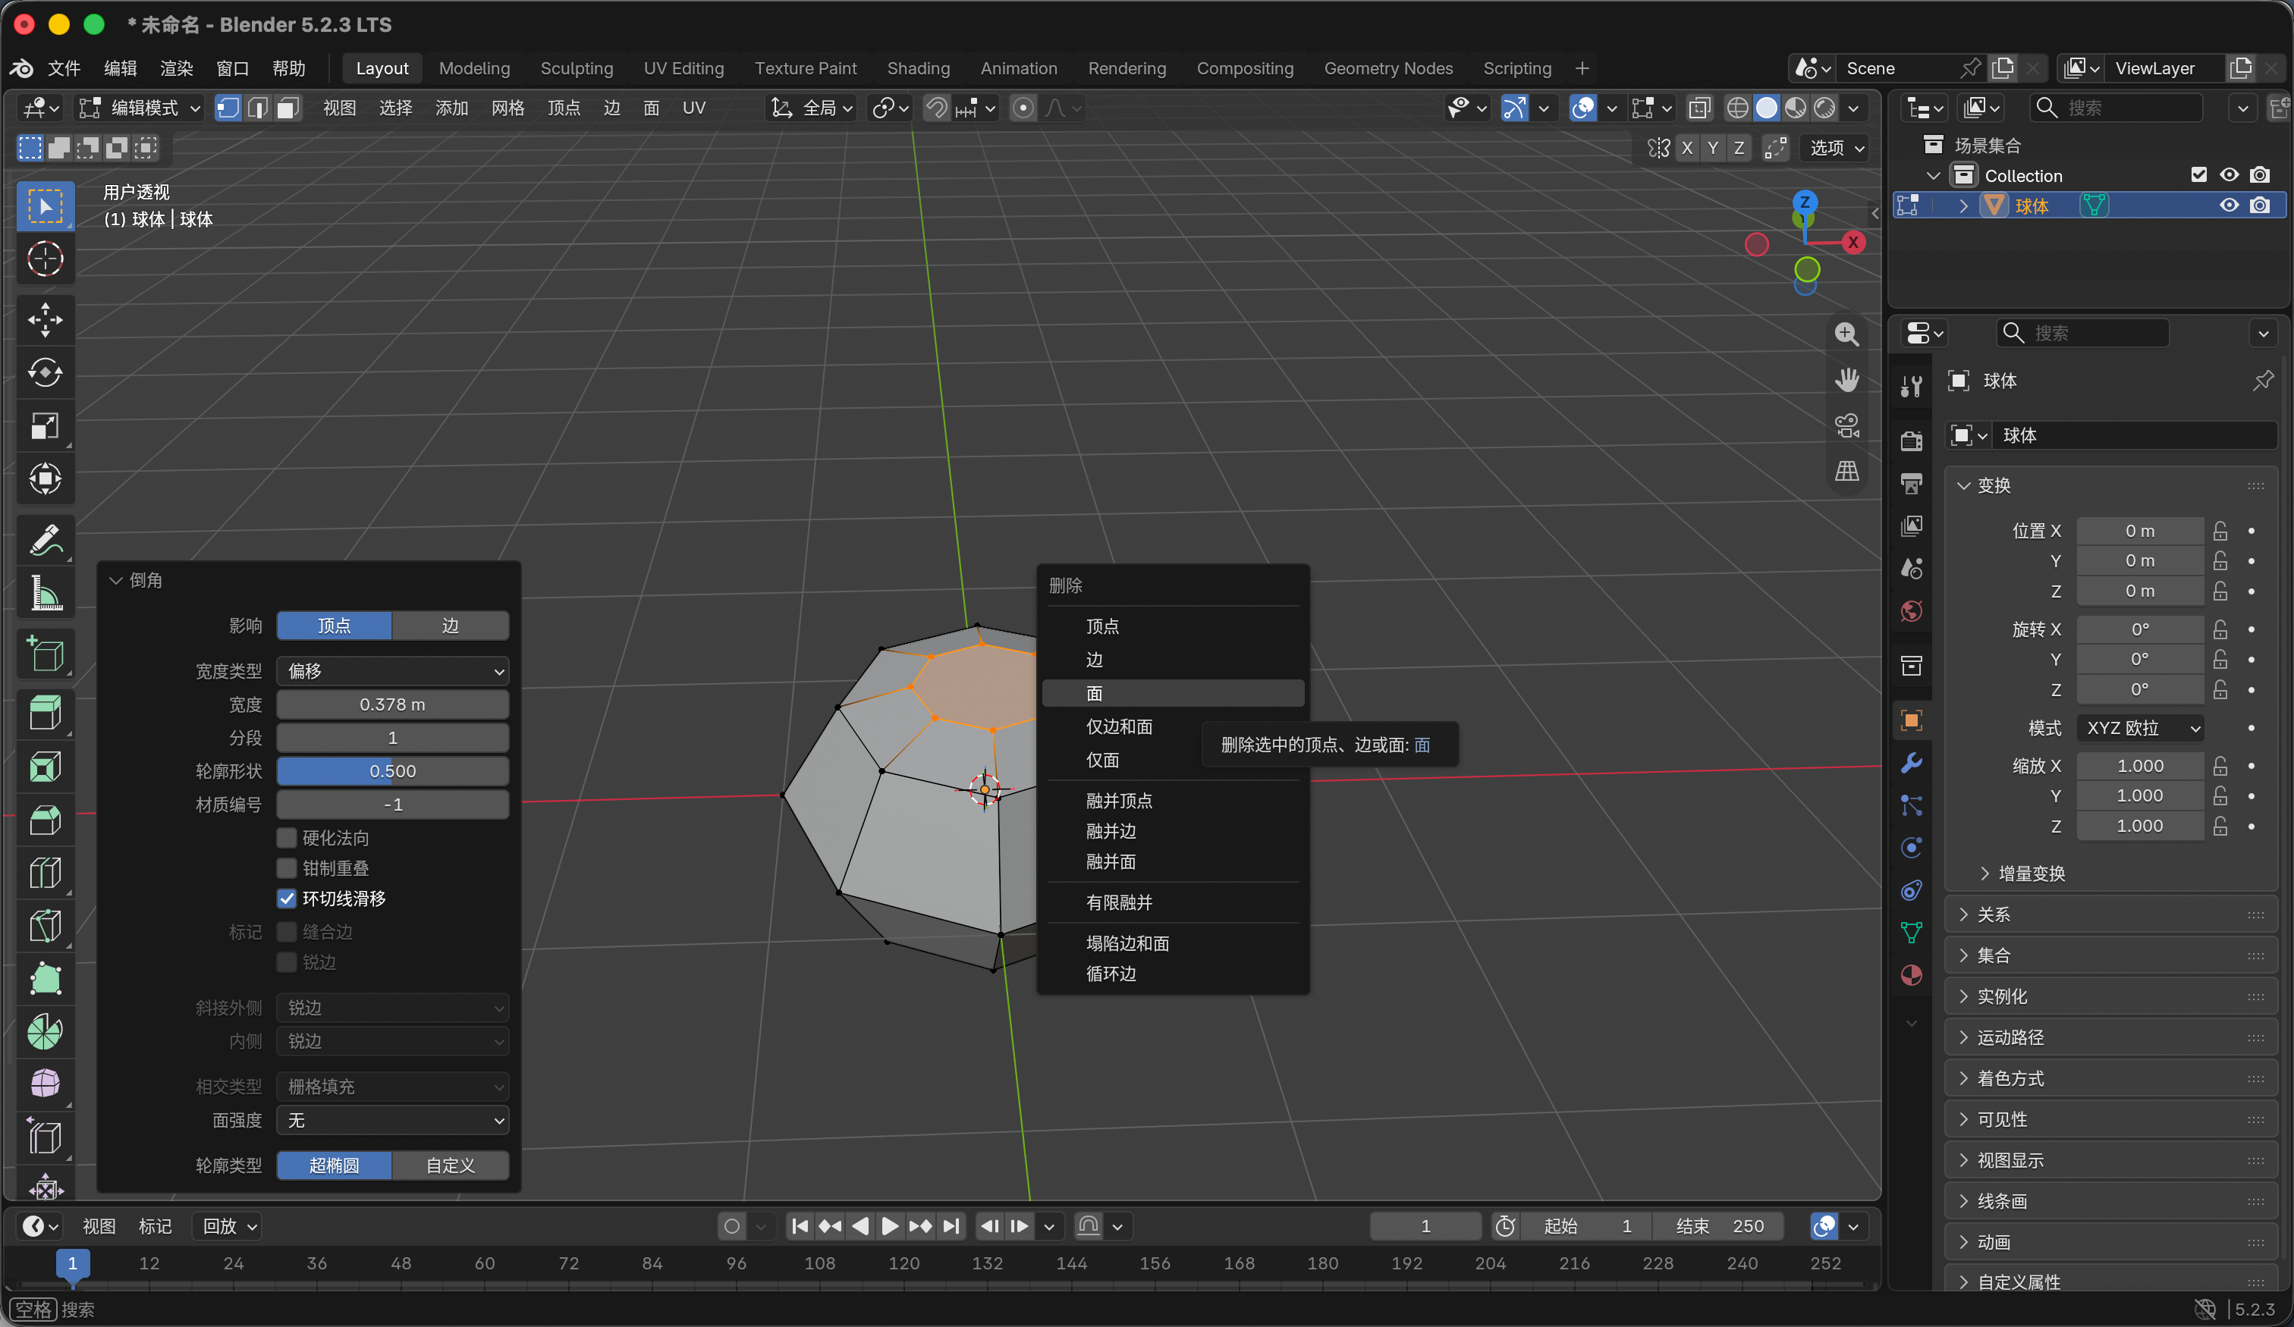Image resolution: width=2294 pixels, height=1327 pixels.
Task: Switch to the Sculpting workspace tab
Action: pos(577,68)
